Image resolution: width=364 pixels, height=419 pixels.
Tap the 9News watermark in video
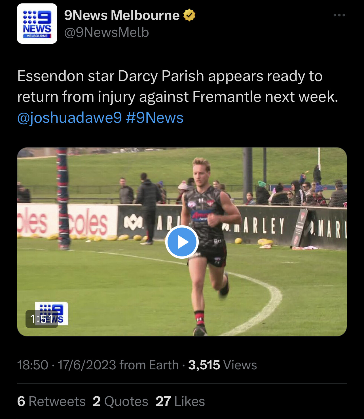point(51,313)
